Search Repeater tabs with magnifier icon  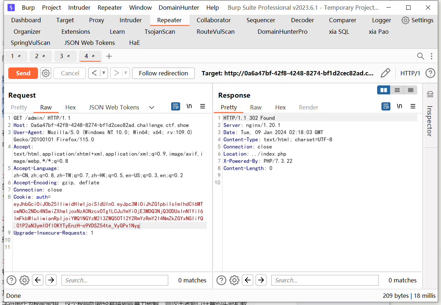click(x=421, y=56)
